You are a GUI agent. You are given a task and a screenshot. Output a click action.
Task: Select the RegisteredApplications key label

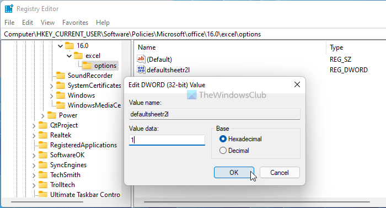tap(83, 145)
